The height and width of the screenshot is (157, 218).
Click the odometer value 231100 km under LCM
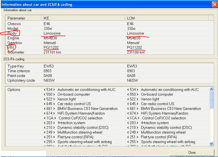point(136,52)
